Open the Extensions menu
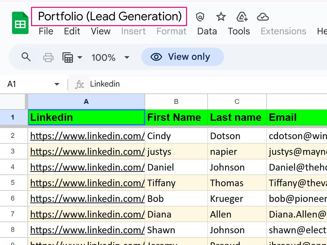Image resolution: width=327 pixels, height=245 pixels. (x=284, y=31)
